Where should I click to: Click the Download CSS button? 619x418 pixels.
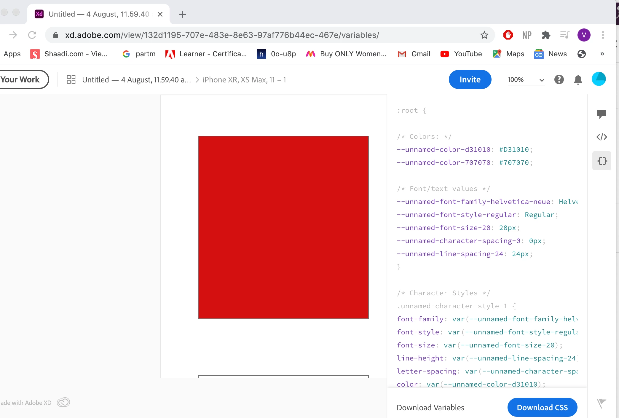pyautogui.click(x=542, y=407)
